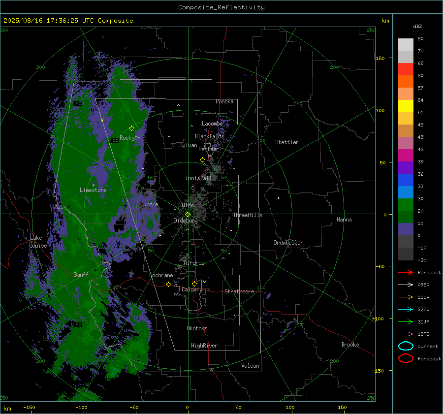Image resolution: width=443 pixels, height=414 pixels.
Task: Click the Olds city label
Action: point(188,205)
